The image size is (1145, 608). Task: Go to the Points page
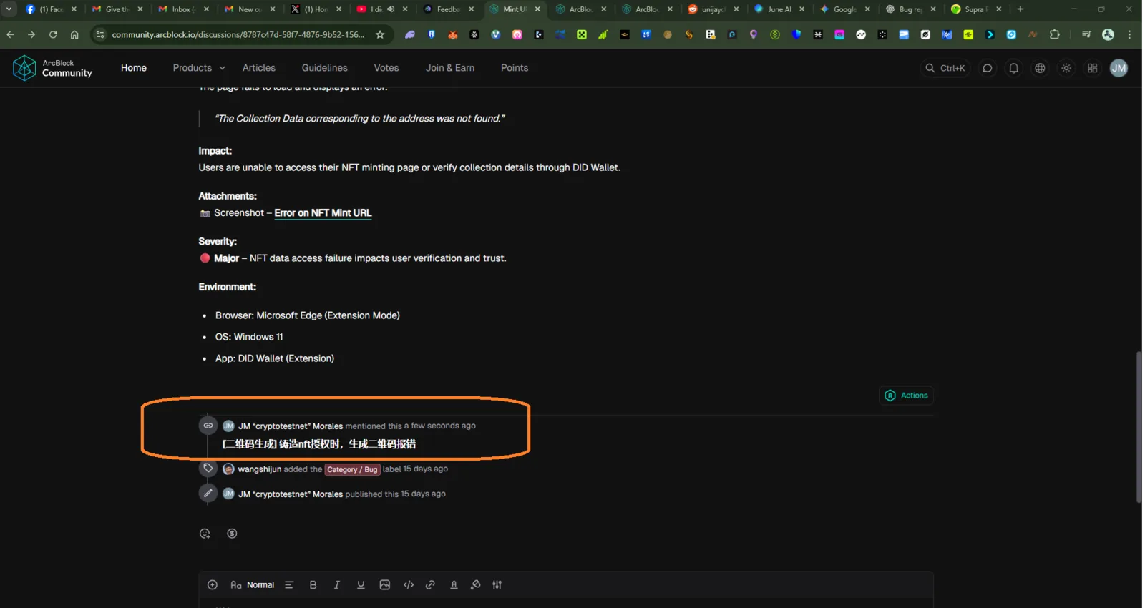515,68
